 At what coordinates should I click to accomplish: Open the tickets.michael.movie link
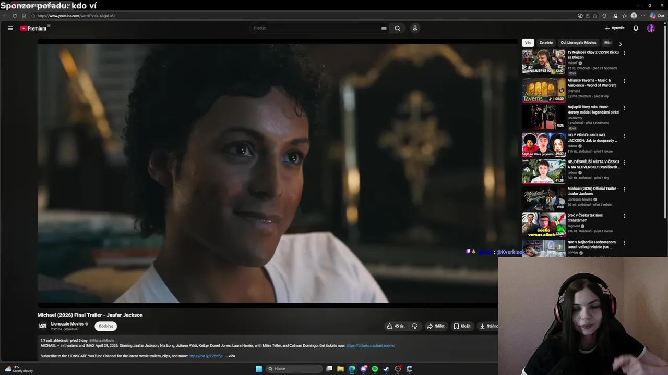tap(371, 346)
